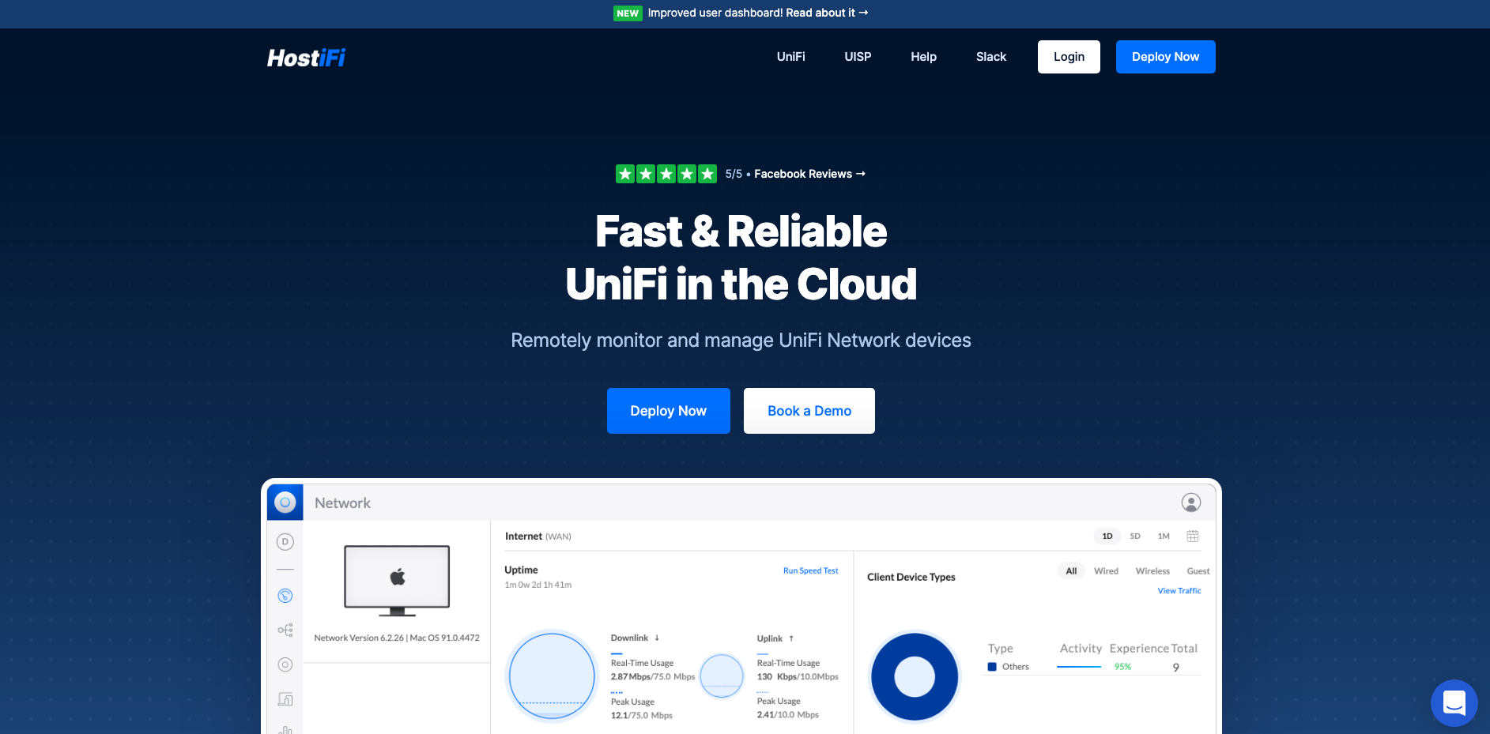Click the Login button
The image size is (1490, 734).
click(1069, 57)
